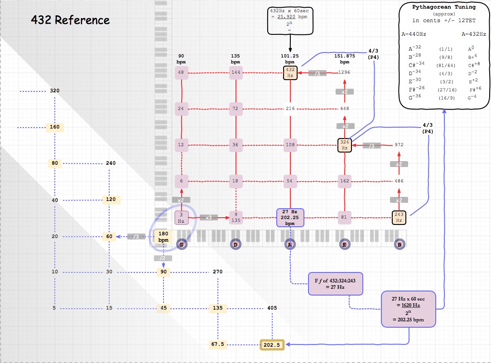Select the 432 Hz node box

click(x=290, y=72)
